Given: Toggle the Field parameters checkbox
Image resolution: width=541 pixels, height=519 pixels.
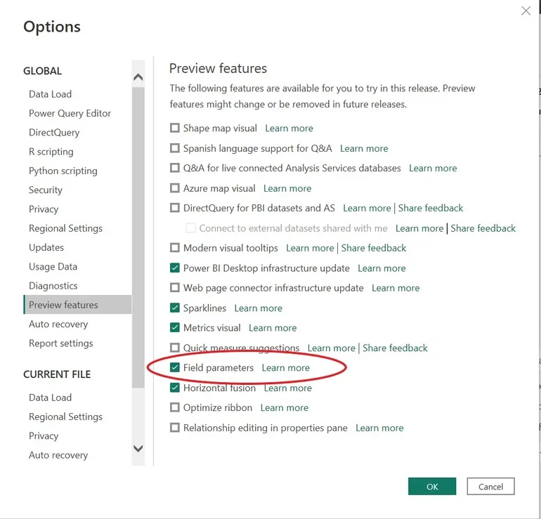Looking at the screenshot, I should pyautogui.click(x=175, y=367).
